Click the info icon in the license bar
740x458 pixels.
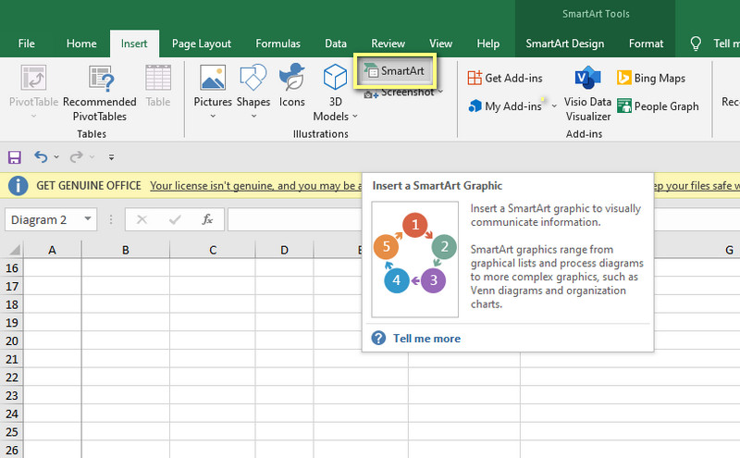tap(18, 186)
